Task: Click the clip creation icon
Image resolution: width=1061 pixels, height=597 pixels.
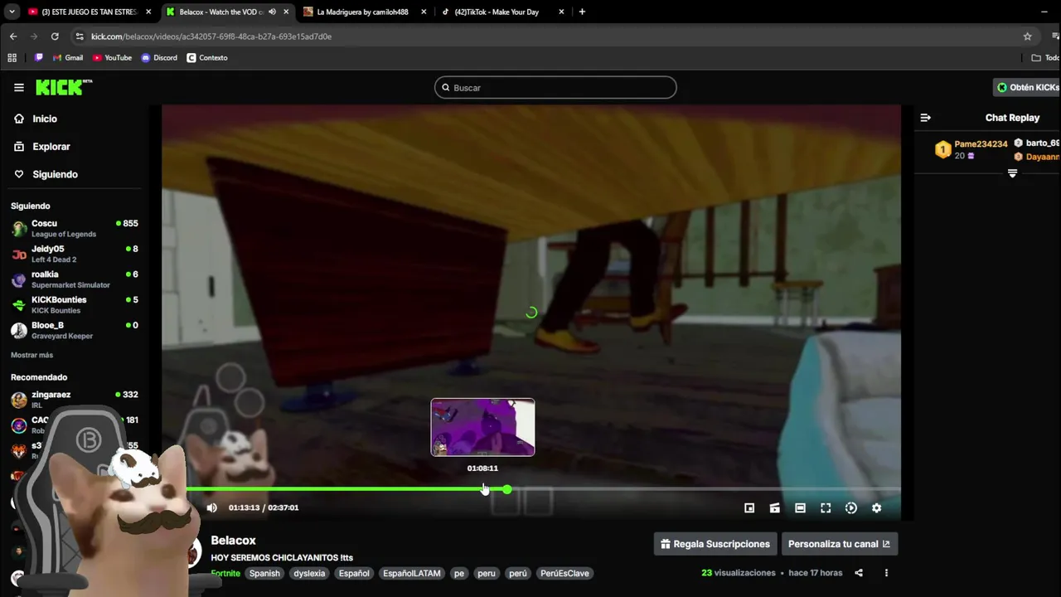Action: click(775, 508)
